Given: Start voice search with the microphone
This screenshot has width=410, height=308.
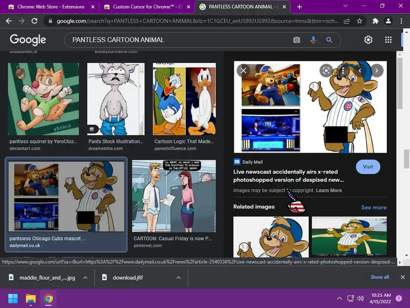Looking at the screenshot, I should point(313,40).
